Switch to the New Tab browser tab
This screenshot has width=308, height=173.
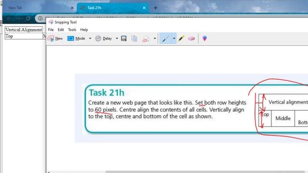click(39, 8)
